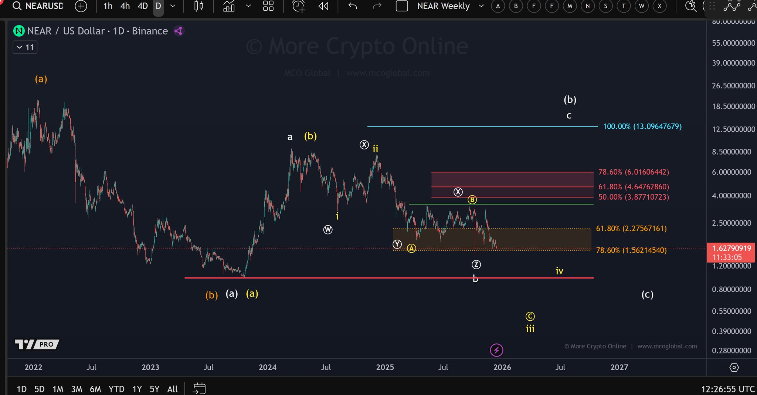Switch to the 1h timeframe
757x395 pixels.
click(108, 6)
